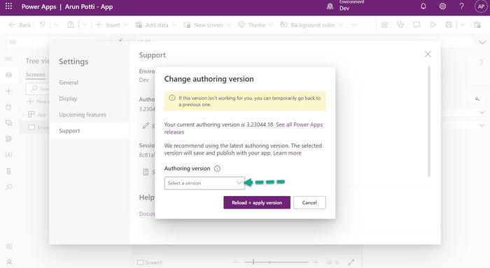The image size is (490, 268).
Task: Click the virtual agent icon at bottom
Action: 9,262
